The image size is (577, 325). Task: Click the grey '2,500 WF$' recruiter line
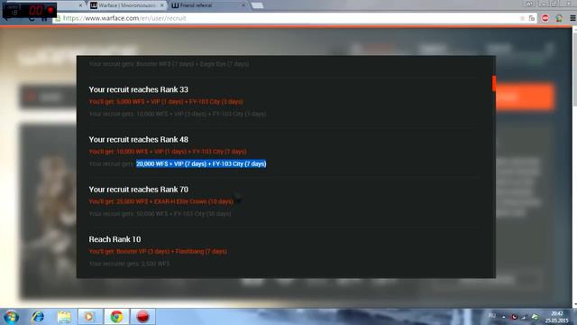(129, 264)
